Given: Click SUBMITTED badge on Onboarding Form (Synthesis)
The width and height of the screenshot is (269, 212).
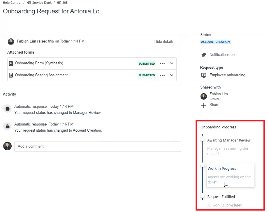Looking at the screenshot, I should [147, 63].
